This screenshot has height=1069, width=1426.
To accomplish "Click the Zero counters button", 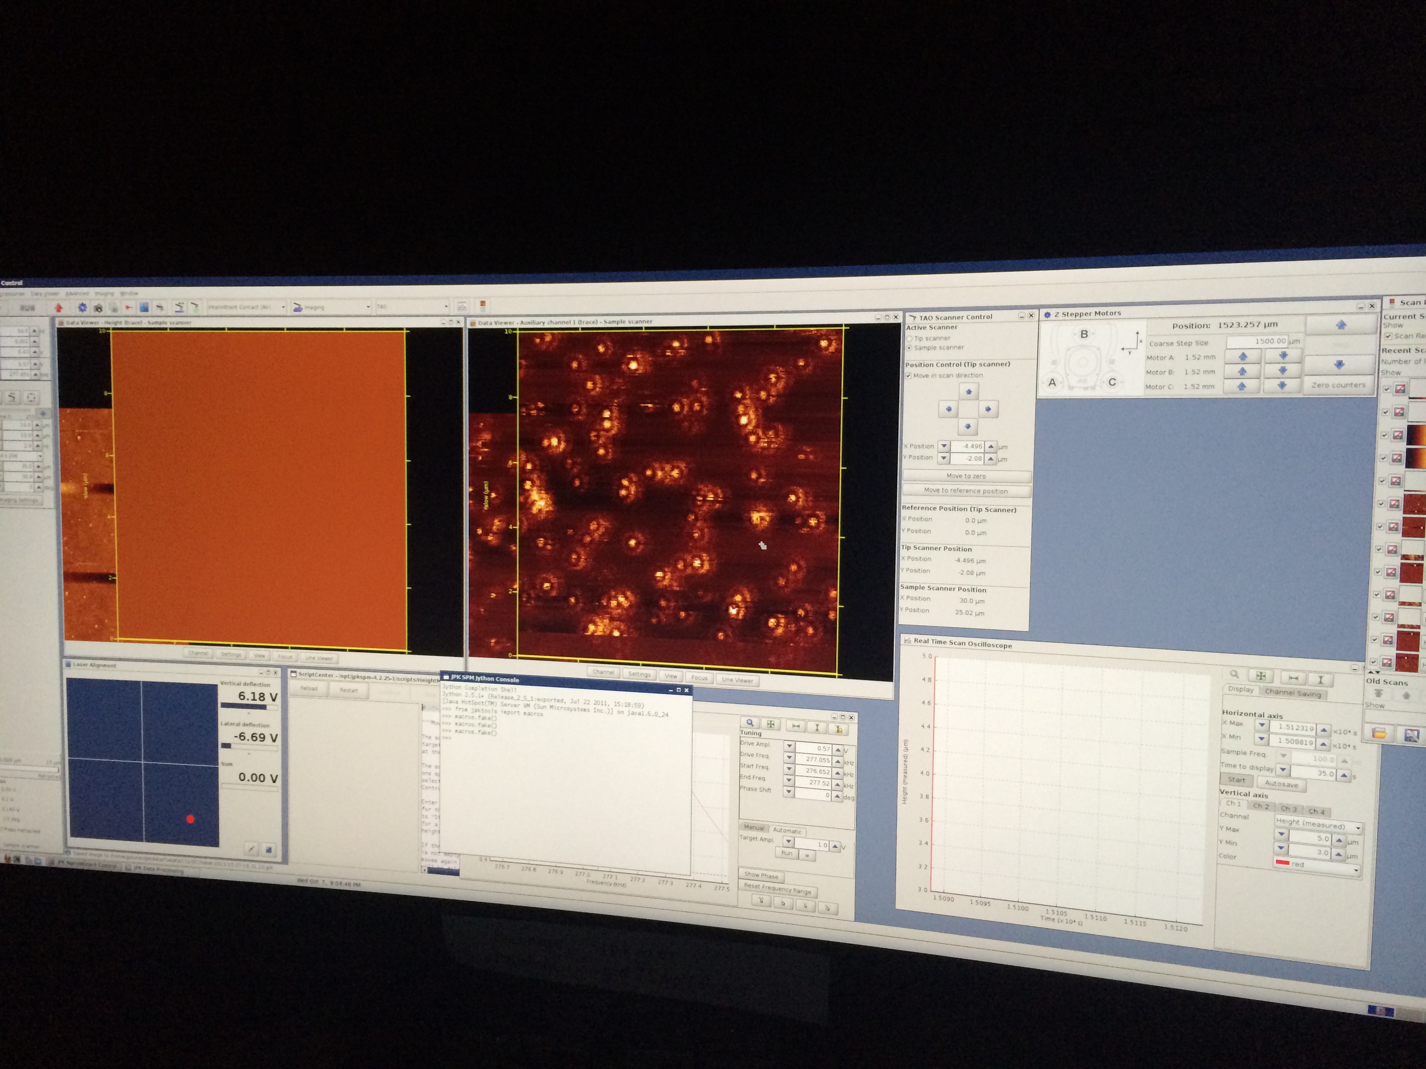I will click(x=1338, y=385).
